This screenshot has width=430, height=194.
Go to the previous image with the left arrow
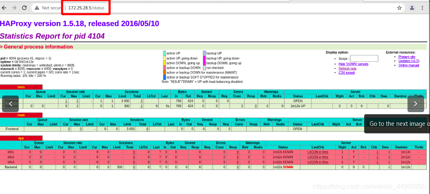click(10, 104)
